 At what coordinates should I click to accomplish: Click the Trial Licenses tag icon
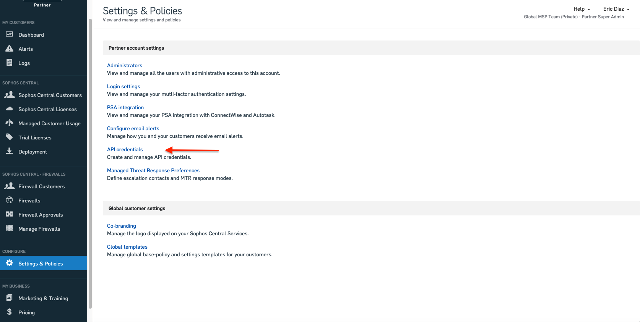[9, 137]
